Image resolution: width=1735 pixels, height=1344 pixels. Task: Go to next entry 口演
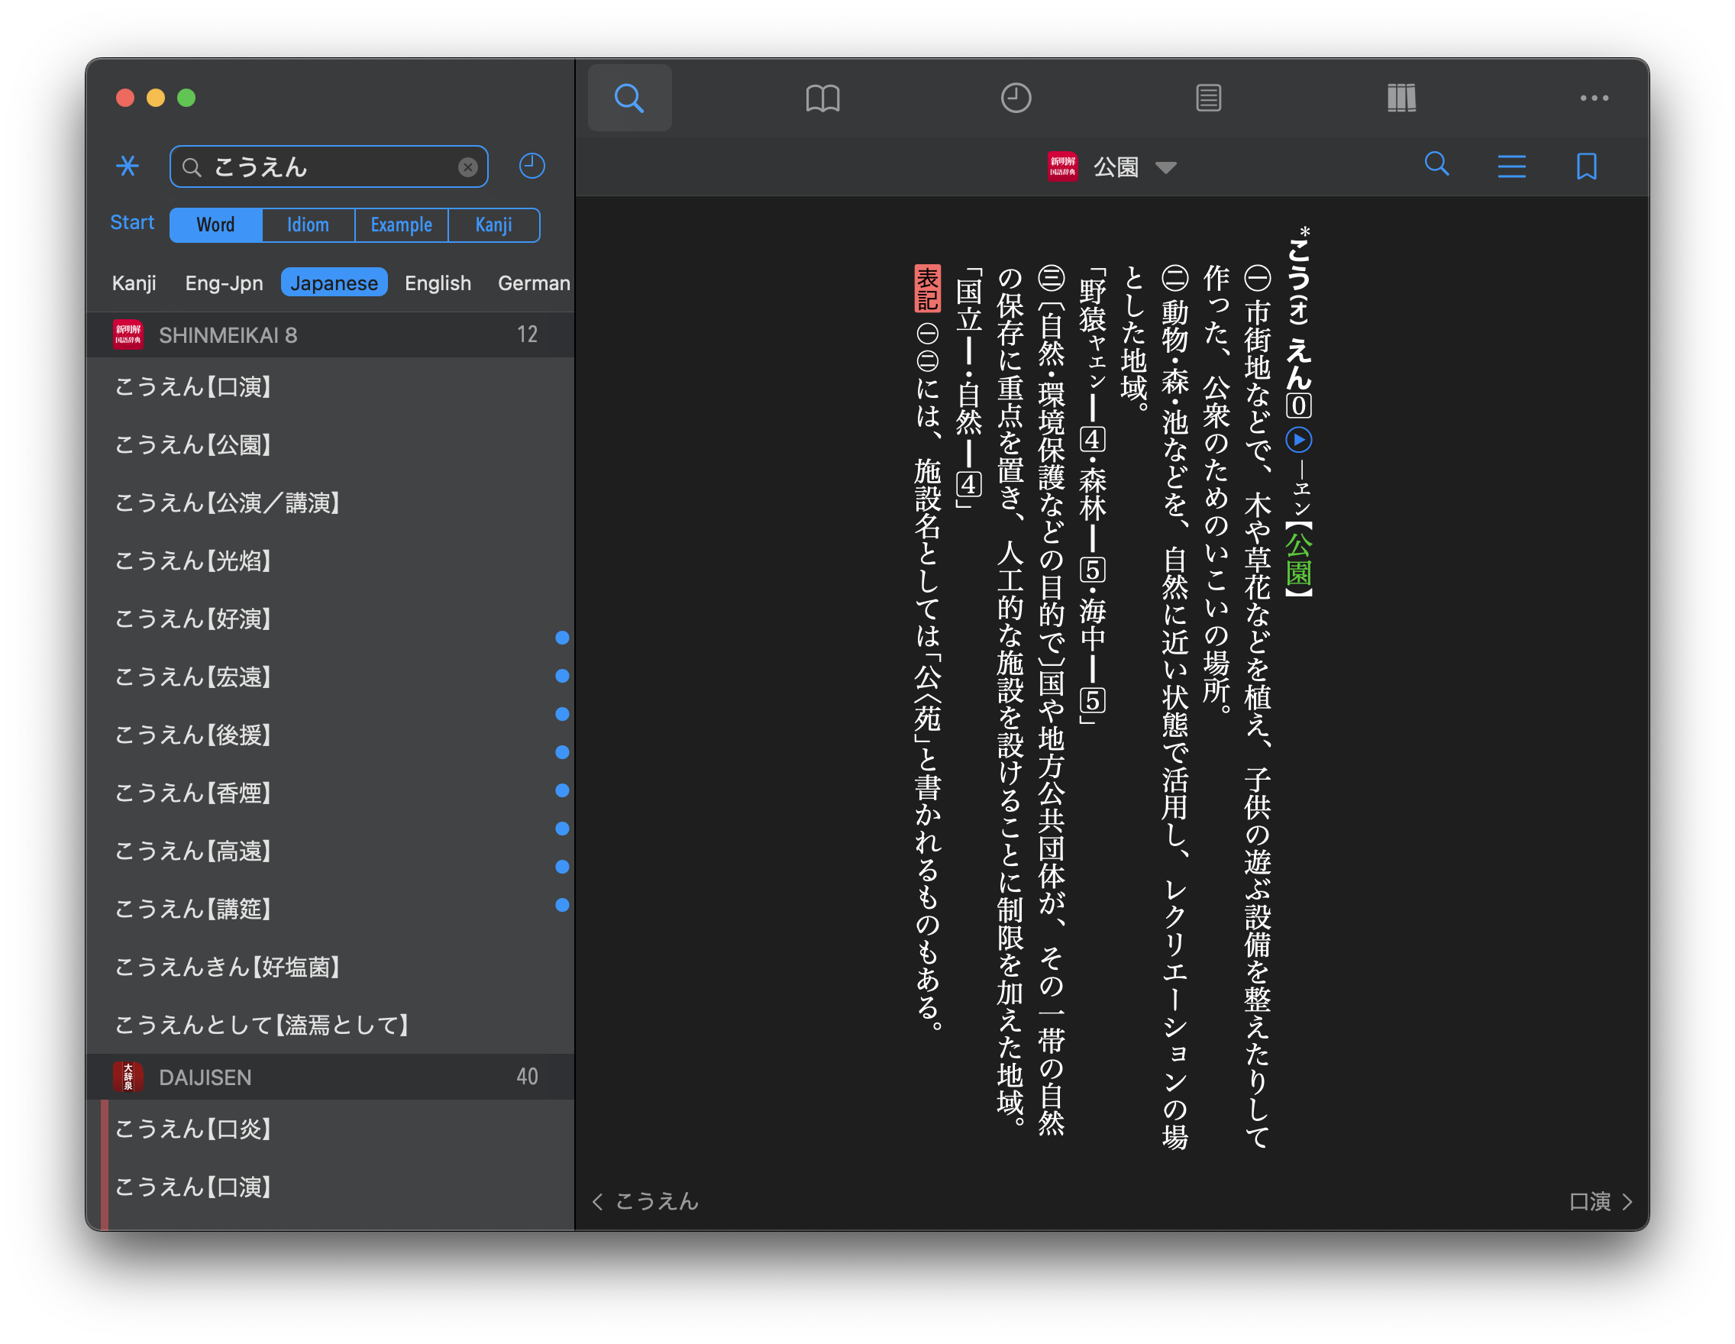(1600, 1201)
